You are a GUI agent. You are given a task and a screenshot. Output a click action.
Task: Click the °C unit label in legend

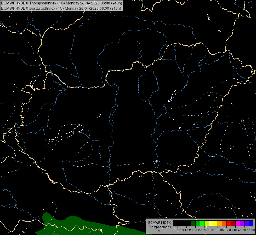[x=160, y=231]
